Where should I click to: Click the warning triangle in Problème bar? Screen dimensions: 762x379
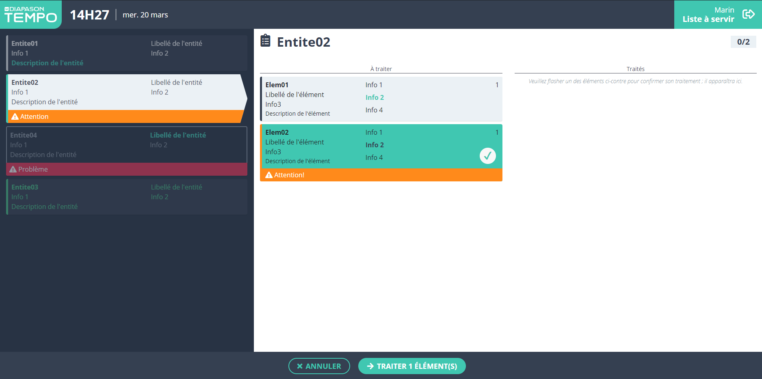13,170
